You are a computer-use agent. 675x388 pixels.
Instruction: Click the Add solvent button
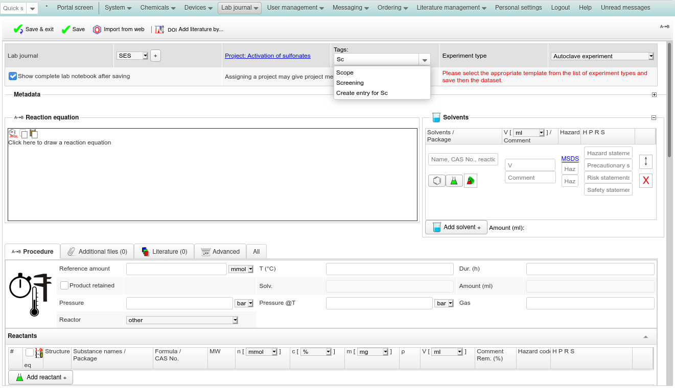pyautogui.click(x=456, y=227)
